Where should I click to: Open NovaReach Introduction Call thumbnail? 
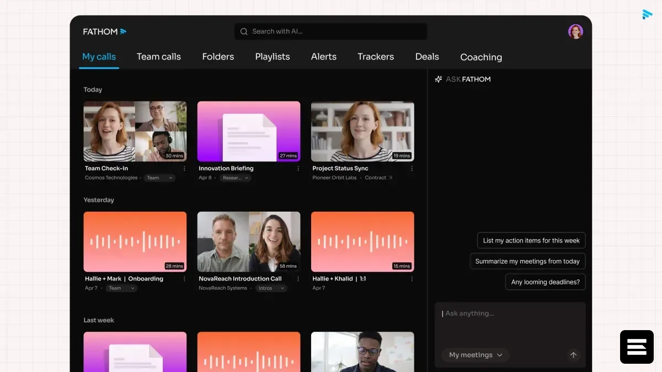pyautogui.click(x=249, y=241)
